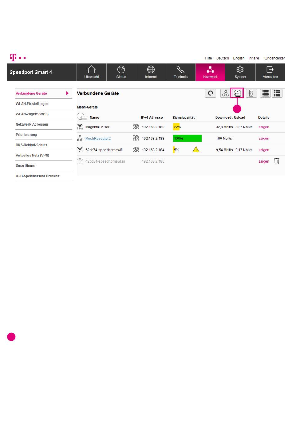Open Netzwerk-Adressen in the sidebar

[x=44, y=124]
